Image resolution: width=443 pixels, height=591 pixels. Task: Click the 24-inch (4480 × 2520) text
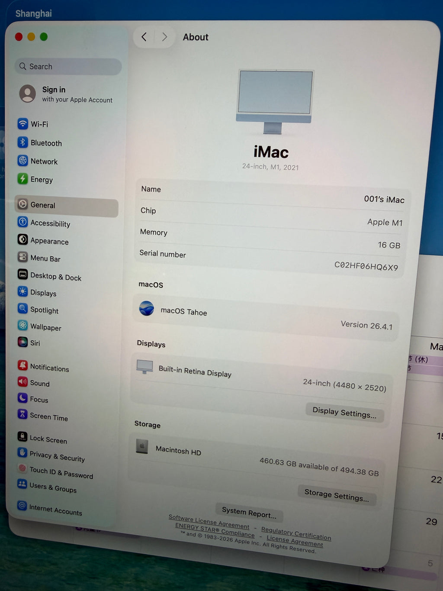pos(344,385)
